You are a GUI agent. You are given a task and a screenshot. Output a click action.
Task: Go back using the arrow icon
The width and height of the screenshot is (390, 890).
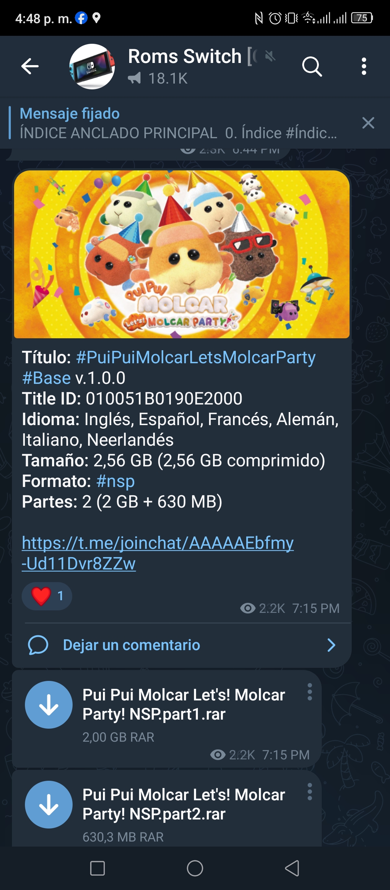30,66
